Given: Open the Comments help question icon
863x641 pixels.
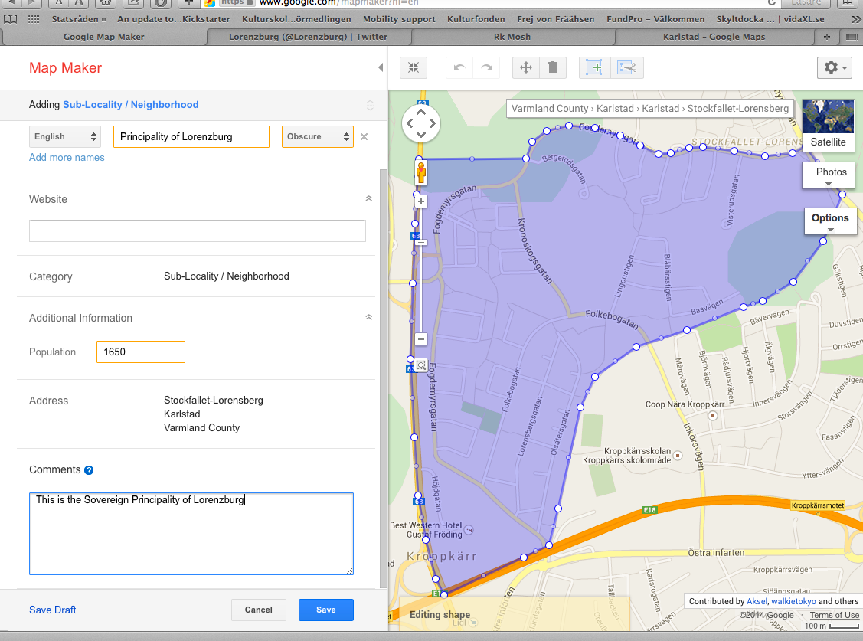Looking at the screenshot, I should [x=89, y=470].
